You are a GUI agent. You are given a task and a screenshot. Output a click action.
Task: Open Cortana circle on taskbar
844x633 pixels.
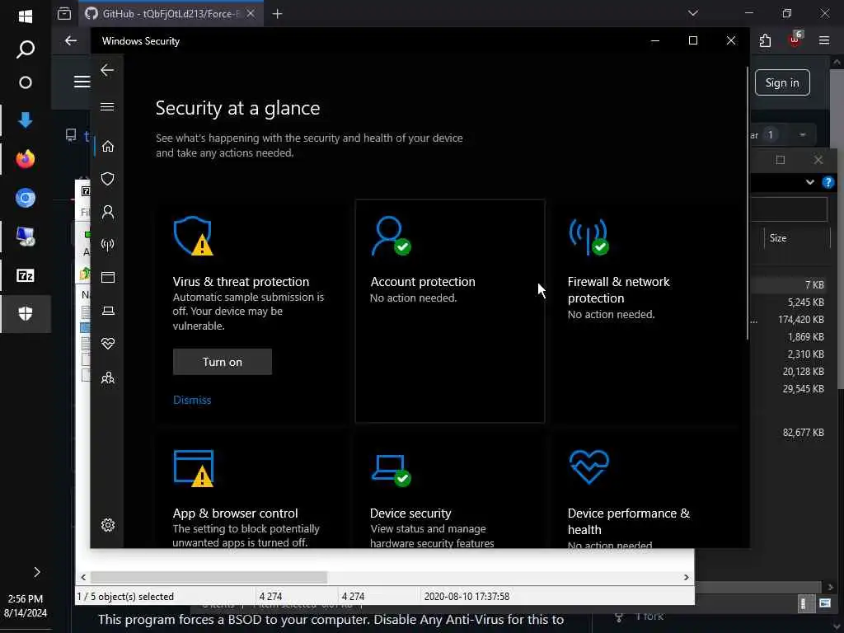click(26, 82)
